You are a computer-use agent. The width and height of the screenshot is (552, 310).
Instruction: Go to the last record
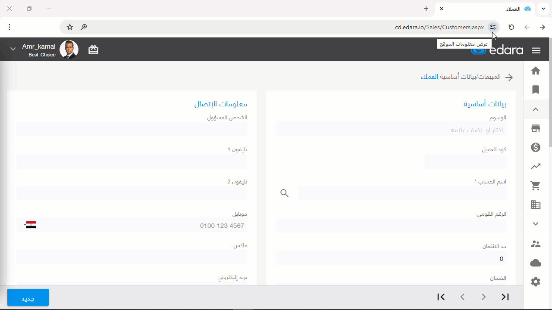point(505,297)
